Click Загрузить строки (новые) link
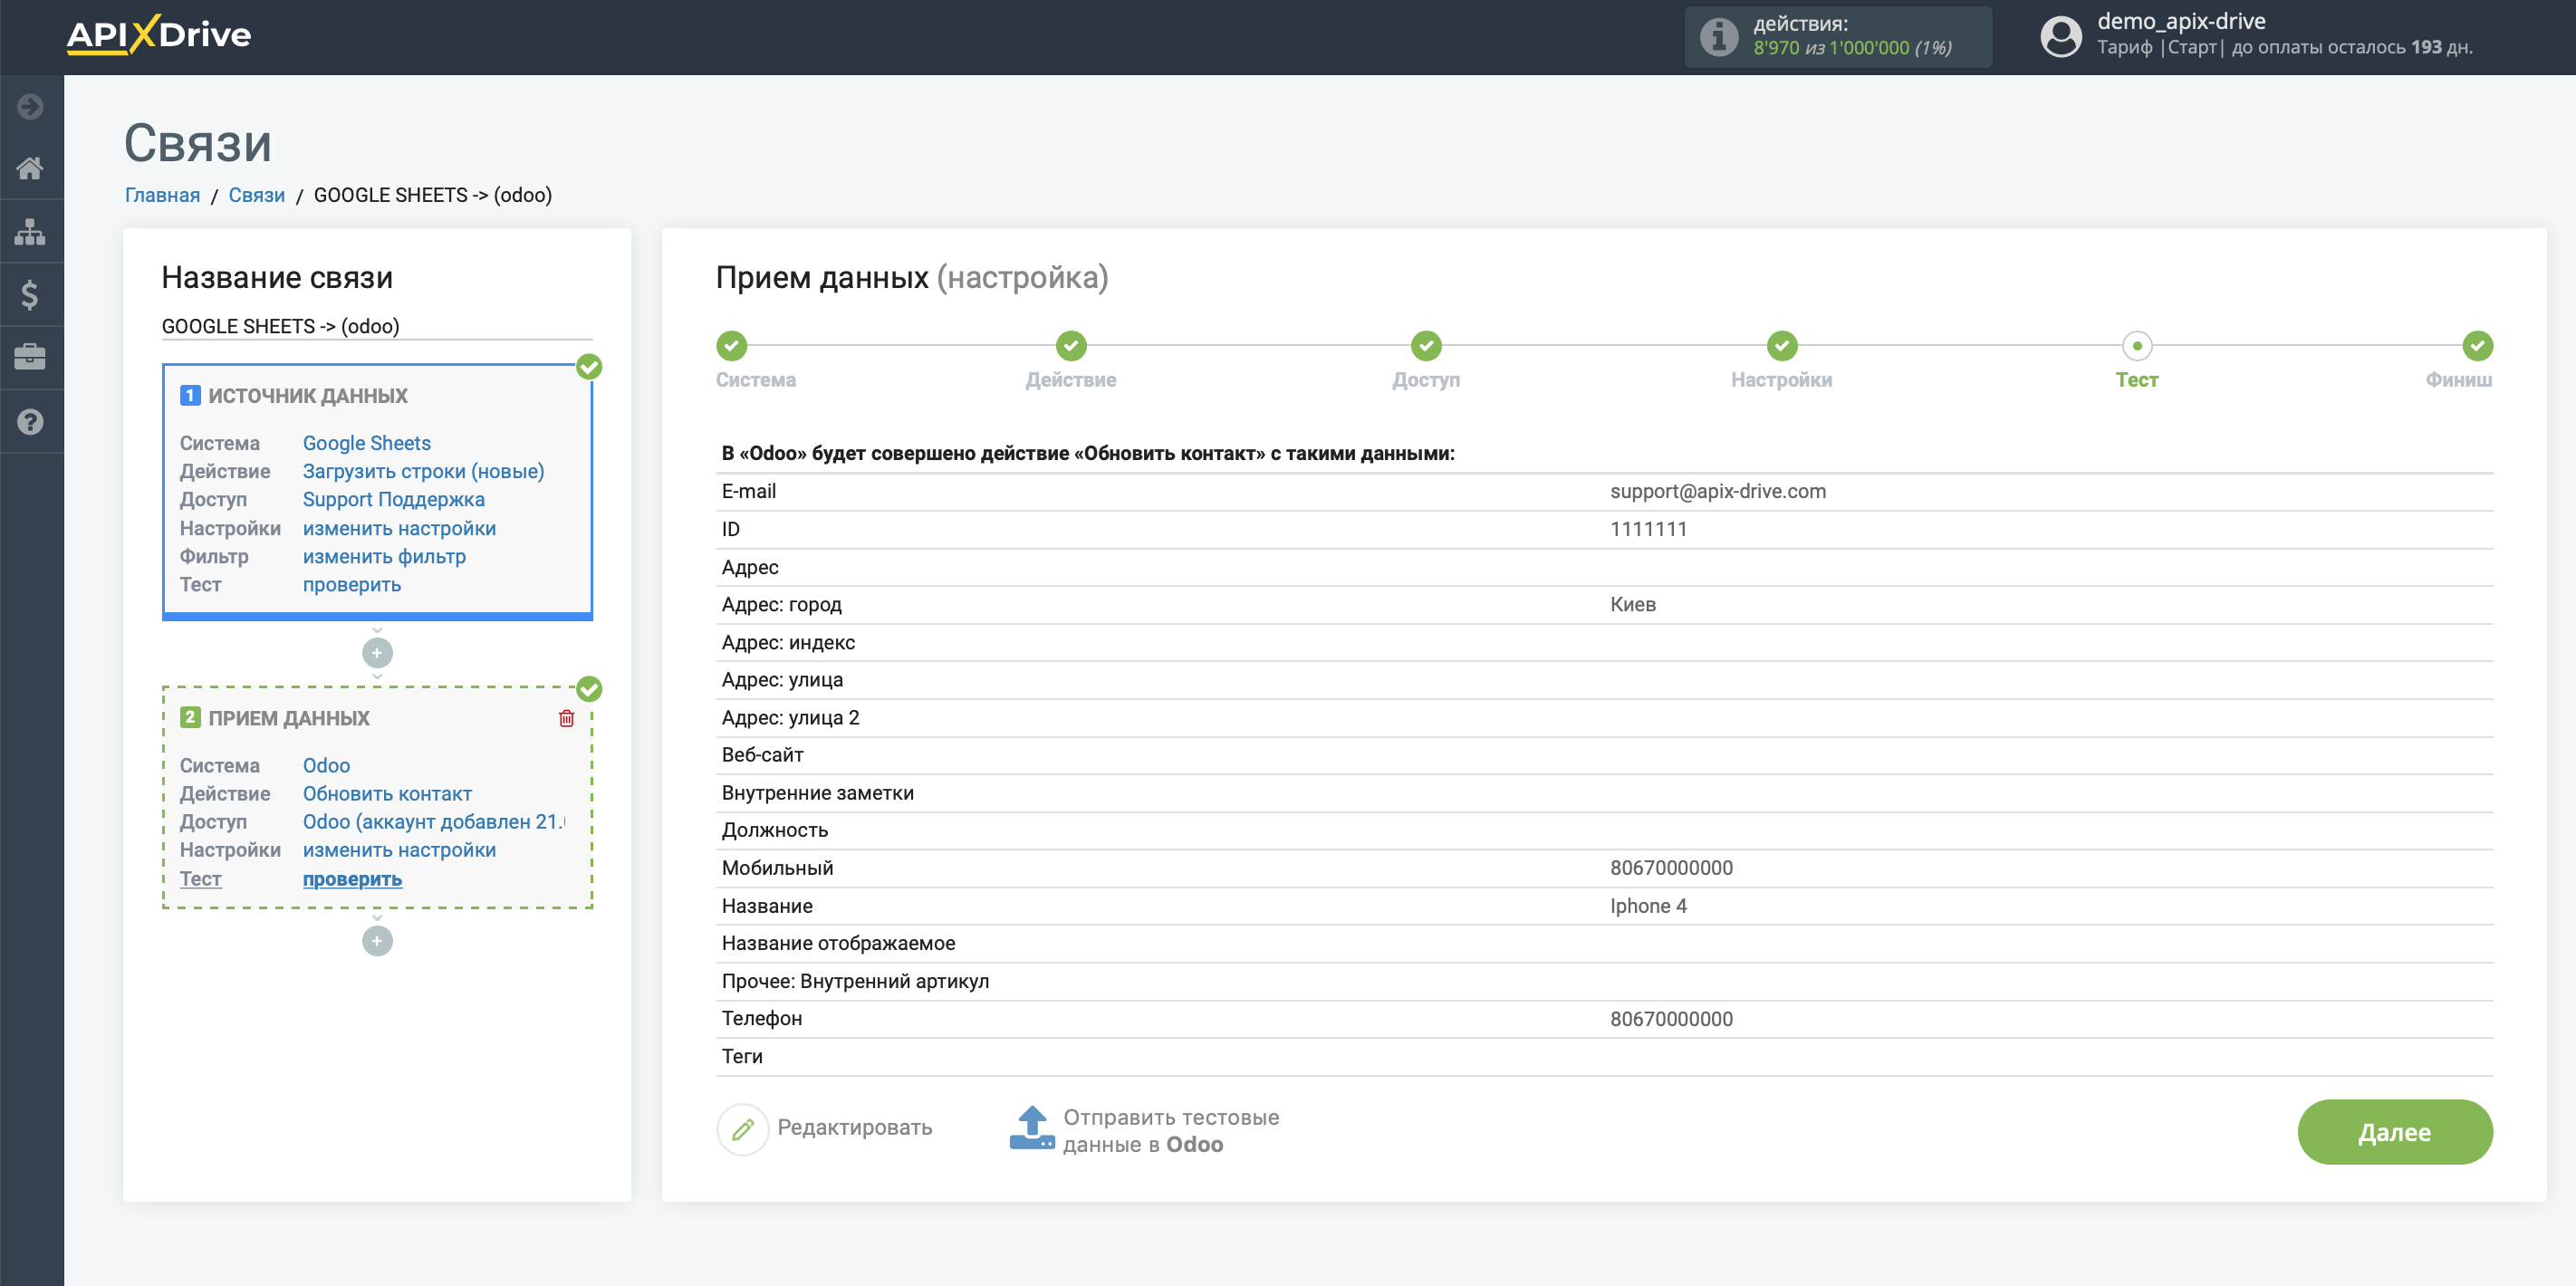 [x=423, y=471]
